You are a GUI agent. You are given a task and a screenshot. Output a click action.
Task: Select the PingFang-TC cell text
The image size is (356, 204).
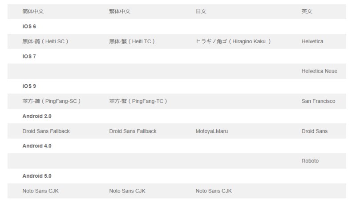(138, 101)
